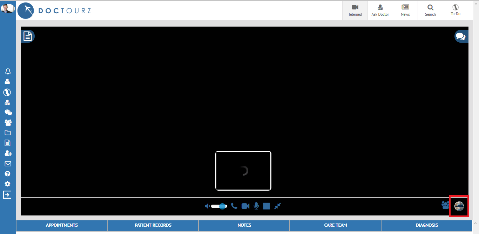This screenshot has height=234, width=479.
Task: Switch to the Notes tab
Action: click(244, 225)
